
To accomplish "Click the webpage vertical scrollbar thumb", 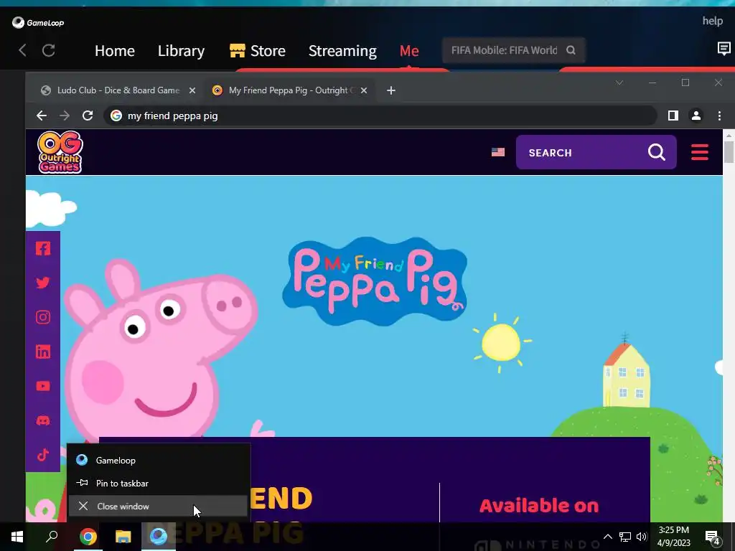I will [729, 151].
